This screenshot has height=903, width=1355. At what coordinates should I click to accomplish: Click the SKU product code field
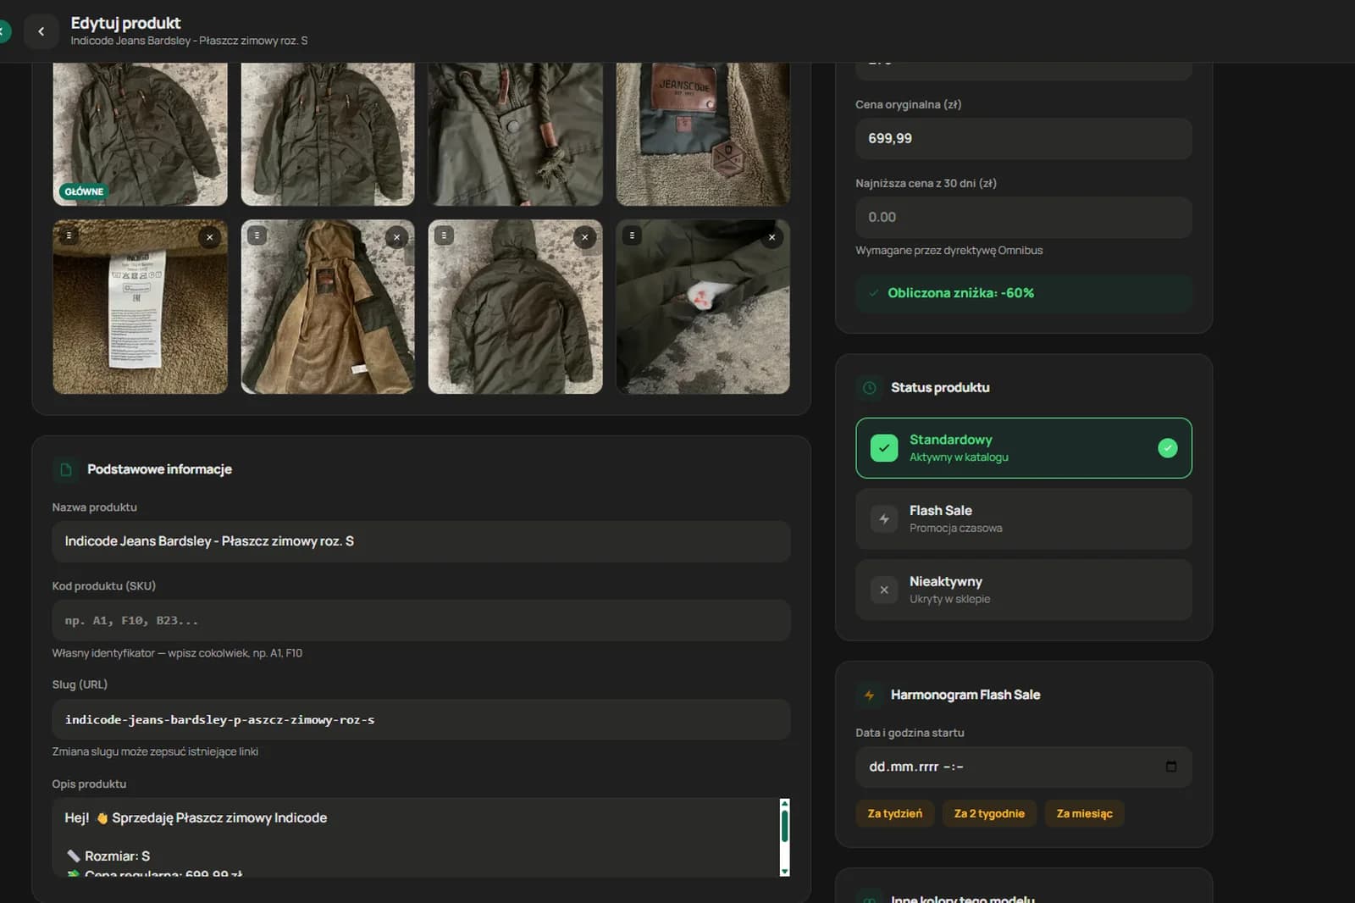coord(421,620)
